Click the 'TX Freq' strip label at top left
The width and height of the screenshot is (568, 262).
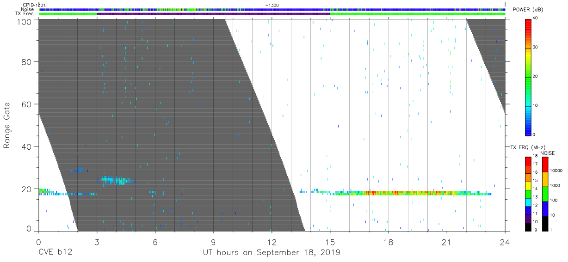[x=25, y=14]
